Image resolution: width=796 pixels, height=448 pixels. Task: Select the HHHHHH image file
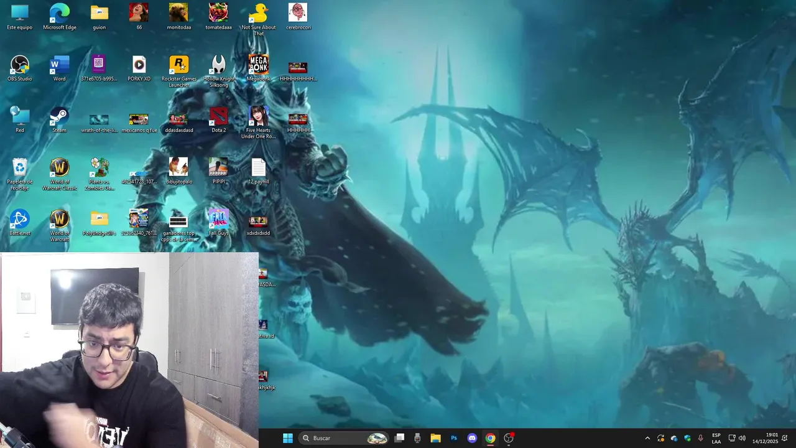tap(298, 123)
